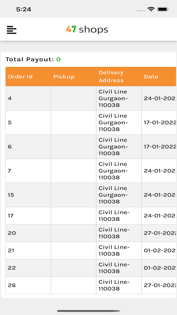The height and width of the screenshot is (315, 177).
Task: Tap the home indicator bar at bottom
Action: (88, 310)
